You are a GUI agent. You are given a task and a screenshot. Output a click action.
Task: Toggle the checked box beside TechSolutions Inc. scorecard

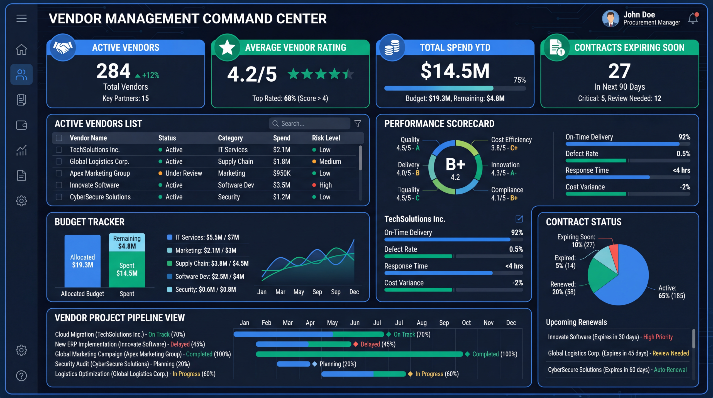click(519, 219)
